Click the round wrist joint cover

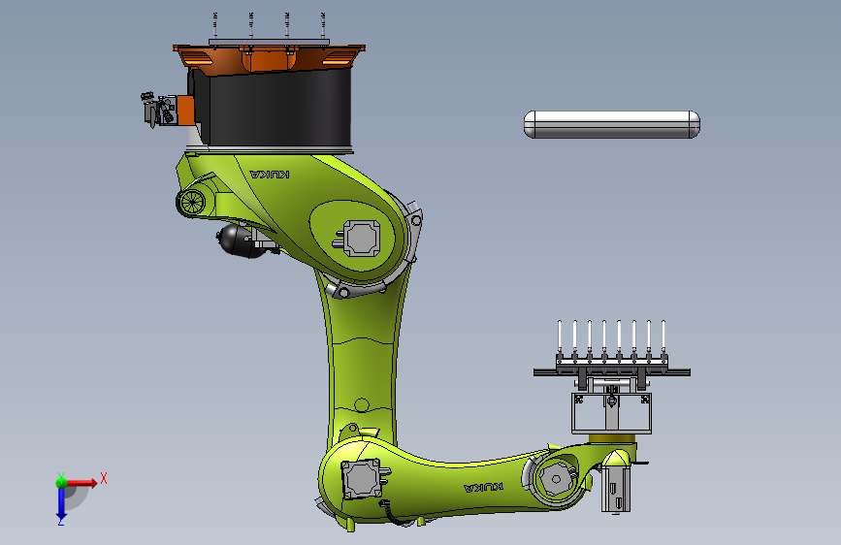556,478
